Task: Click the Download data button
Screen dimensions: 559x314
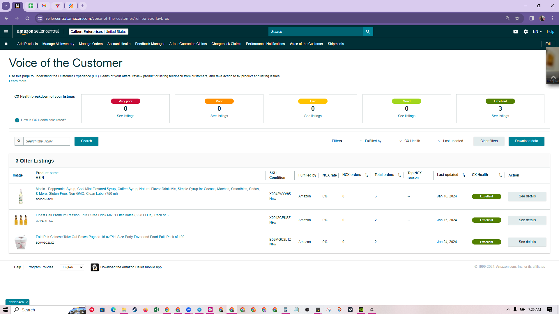Action: tap(526, 141)
